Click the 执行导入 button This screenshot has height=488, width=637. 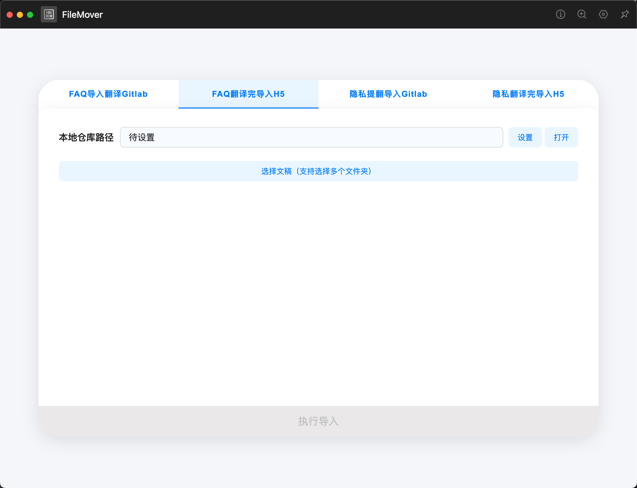coord(318,421)
